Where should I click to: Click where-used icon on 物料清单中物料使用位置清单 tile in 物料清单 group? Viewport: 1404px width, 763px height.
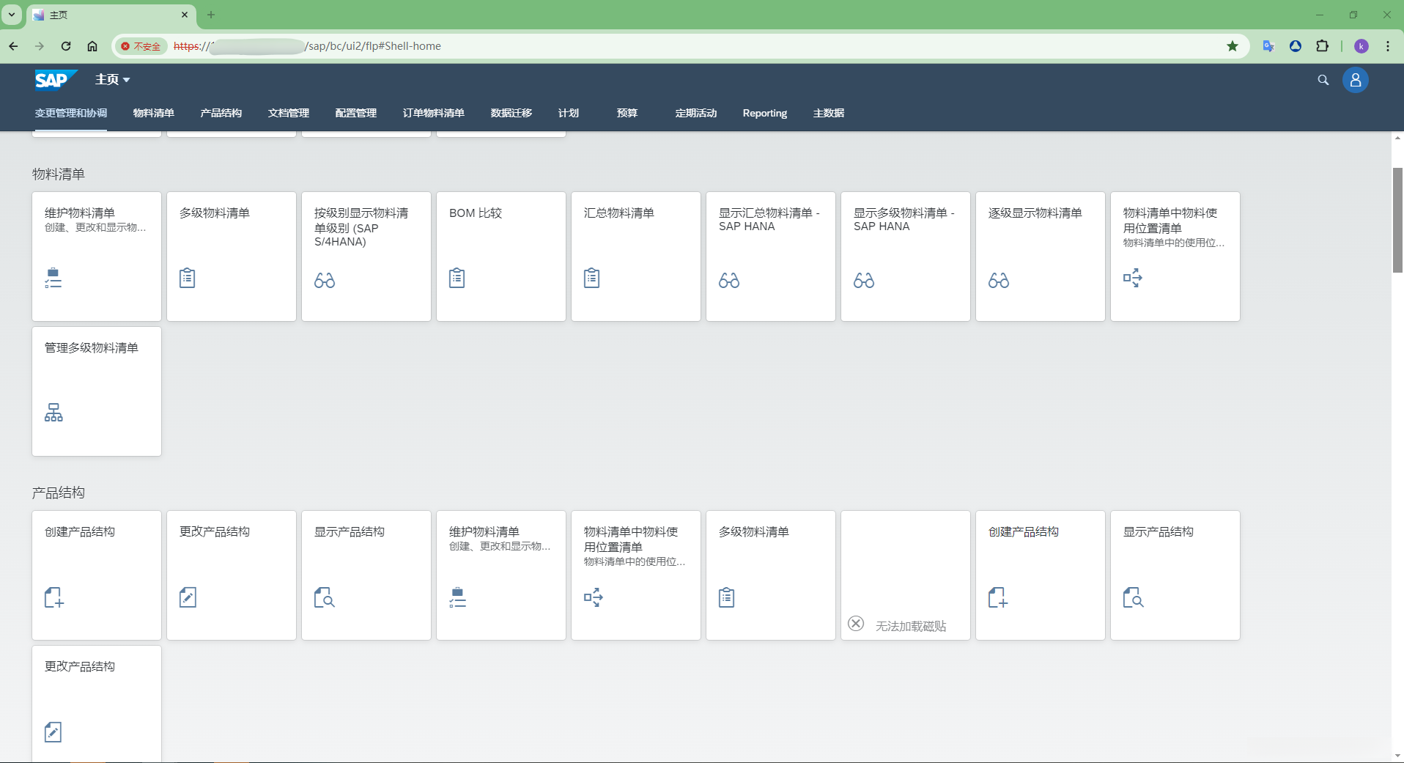coord(1133,278)
